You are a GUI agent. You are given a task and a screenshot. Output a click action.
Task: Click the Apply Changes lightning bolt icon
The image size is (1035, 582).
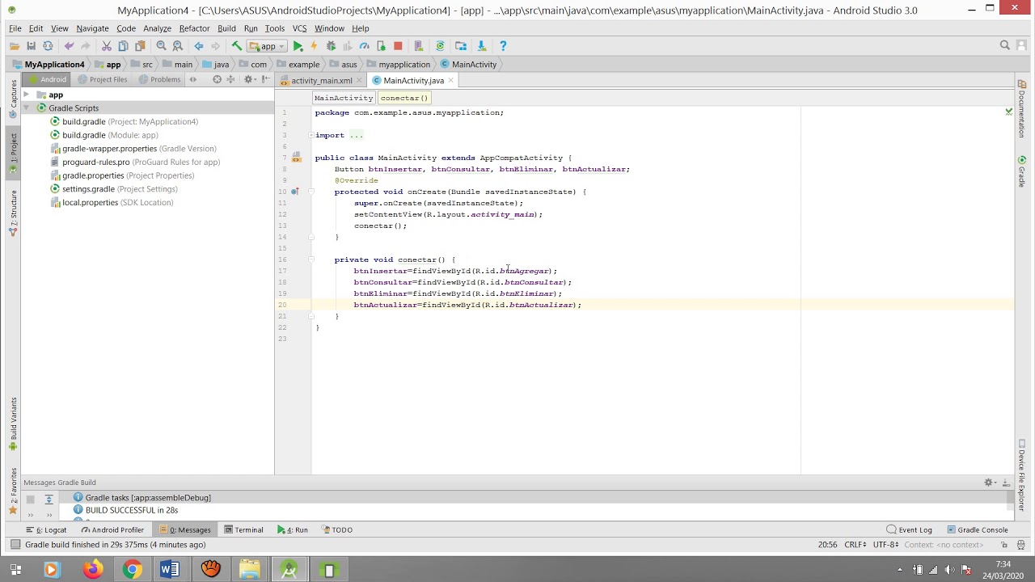[x=314, y=46]
